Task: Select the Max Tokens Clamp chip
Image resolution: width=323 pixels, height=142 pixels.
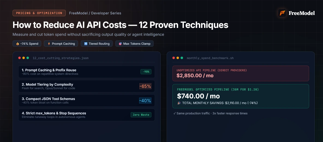Action: point(134,44)
